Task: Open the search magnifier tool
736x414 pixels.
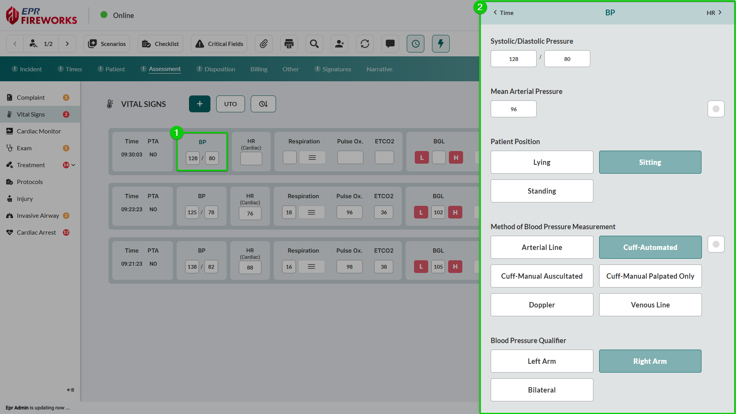Action: point(314,44)
